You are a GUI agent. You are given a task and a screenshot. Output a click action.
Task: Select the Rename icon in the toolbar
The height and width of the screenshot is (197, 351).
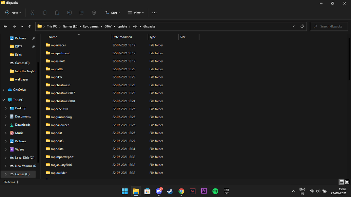(69, 13)
